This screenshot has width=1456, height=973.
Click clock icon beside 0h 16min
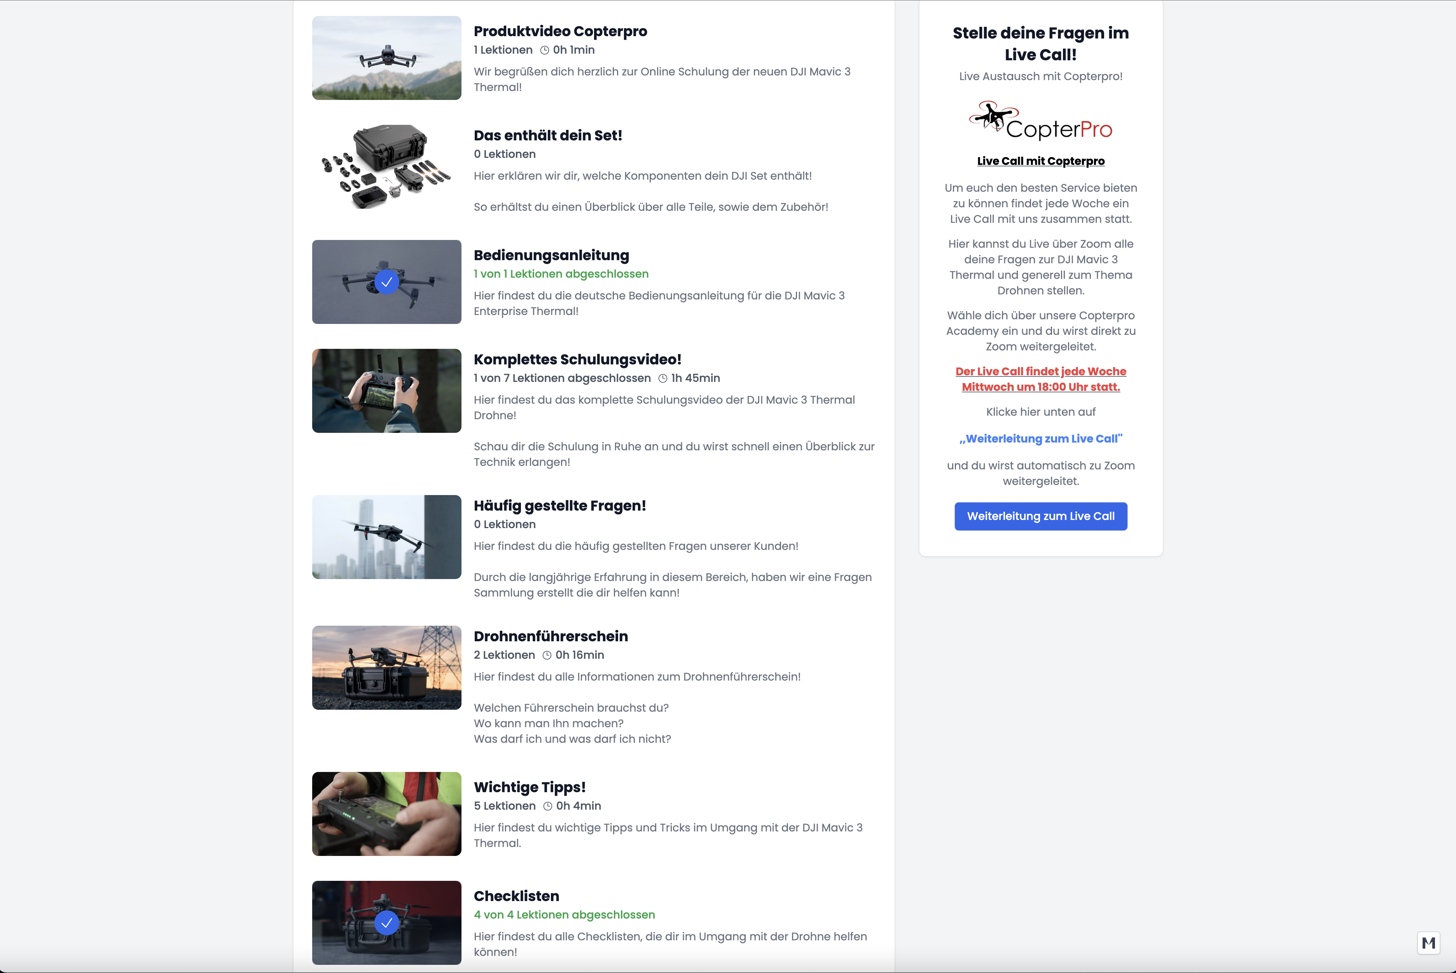coord(547,655)
